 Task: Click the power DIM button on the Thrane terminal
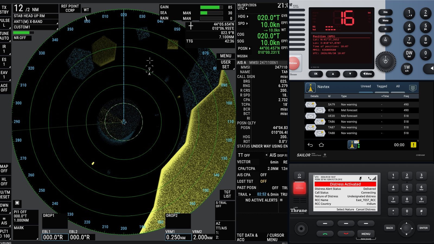[x=299, y=176]
